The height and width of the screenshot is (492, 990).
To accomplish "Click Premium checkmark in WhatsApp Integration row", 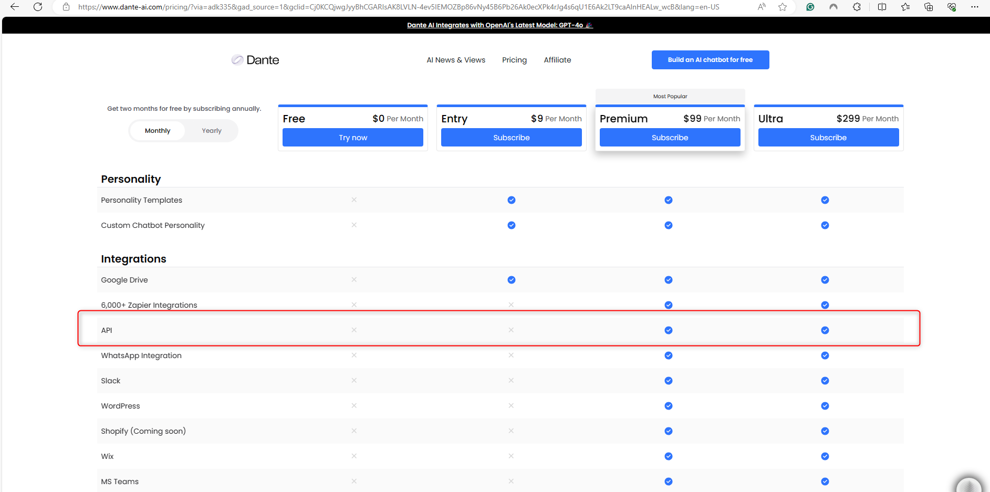I will (x=669, y=355).
